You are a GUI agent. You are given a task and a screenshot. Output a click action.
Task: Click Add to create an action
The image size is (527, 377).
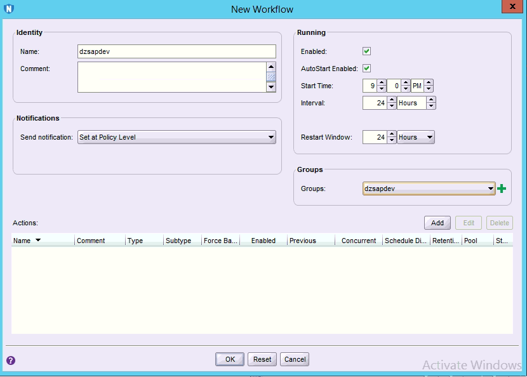pyautogui.click(x=437, y=223)
